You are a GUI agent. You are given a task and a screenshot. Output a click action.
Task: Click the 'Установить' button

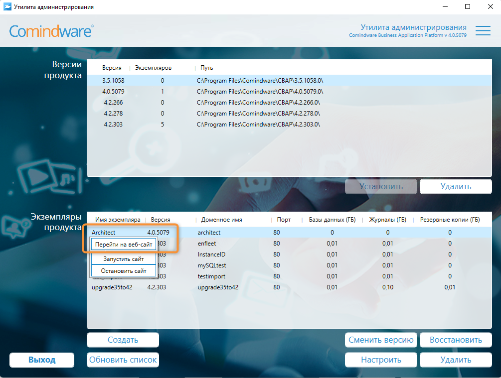pos(381,186)
